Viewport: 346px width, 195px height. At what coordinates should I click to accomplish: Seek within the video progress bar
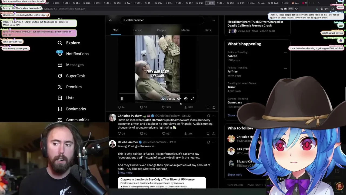click(157, 93)
